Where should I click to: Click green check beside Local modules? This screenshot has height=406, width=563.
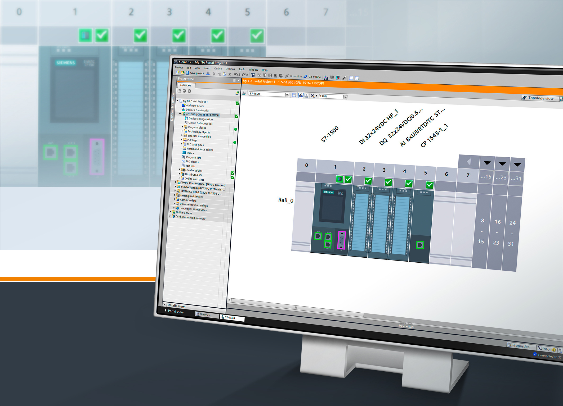point(233,173)
